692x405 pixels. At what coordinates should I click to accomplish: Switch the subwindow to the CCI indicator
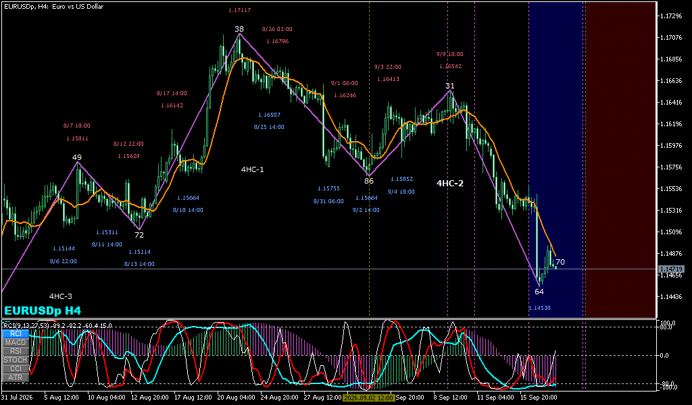16,369
